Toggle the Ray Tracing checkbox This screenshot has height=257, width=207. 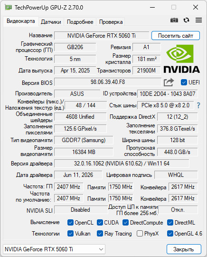[100, 234]
